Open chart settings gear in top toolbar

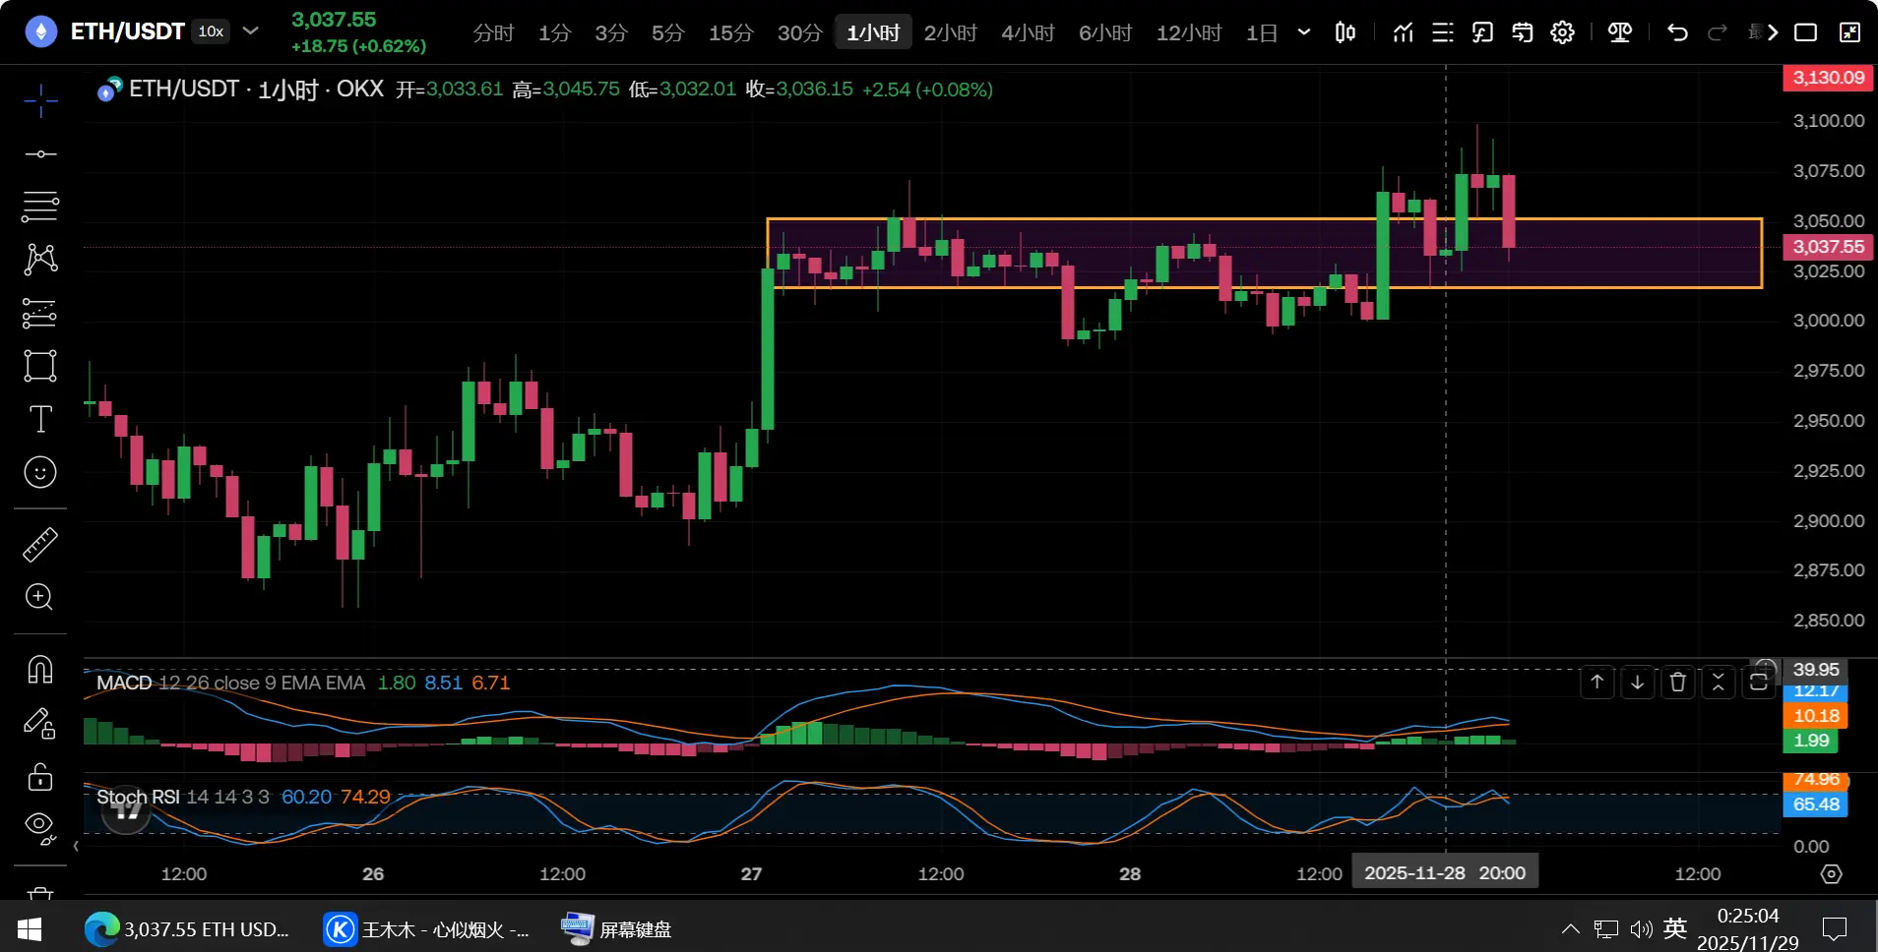point(1563,32)
